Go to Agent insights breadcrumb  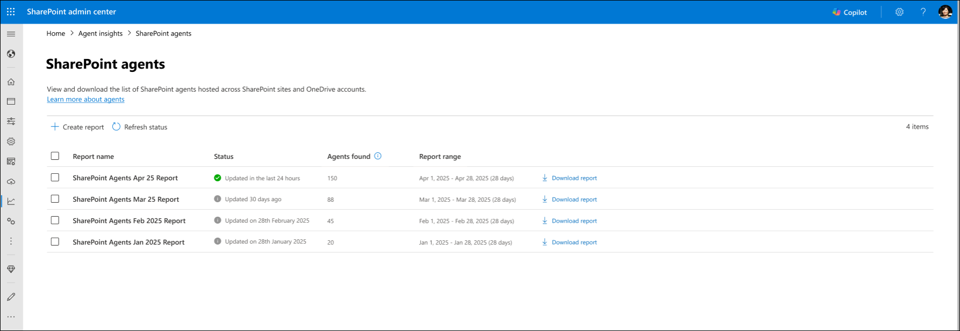point(100,33)
